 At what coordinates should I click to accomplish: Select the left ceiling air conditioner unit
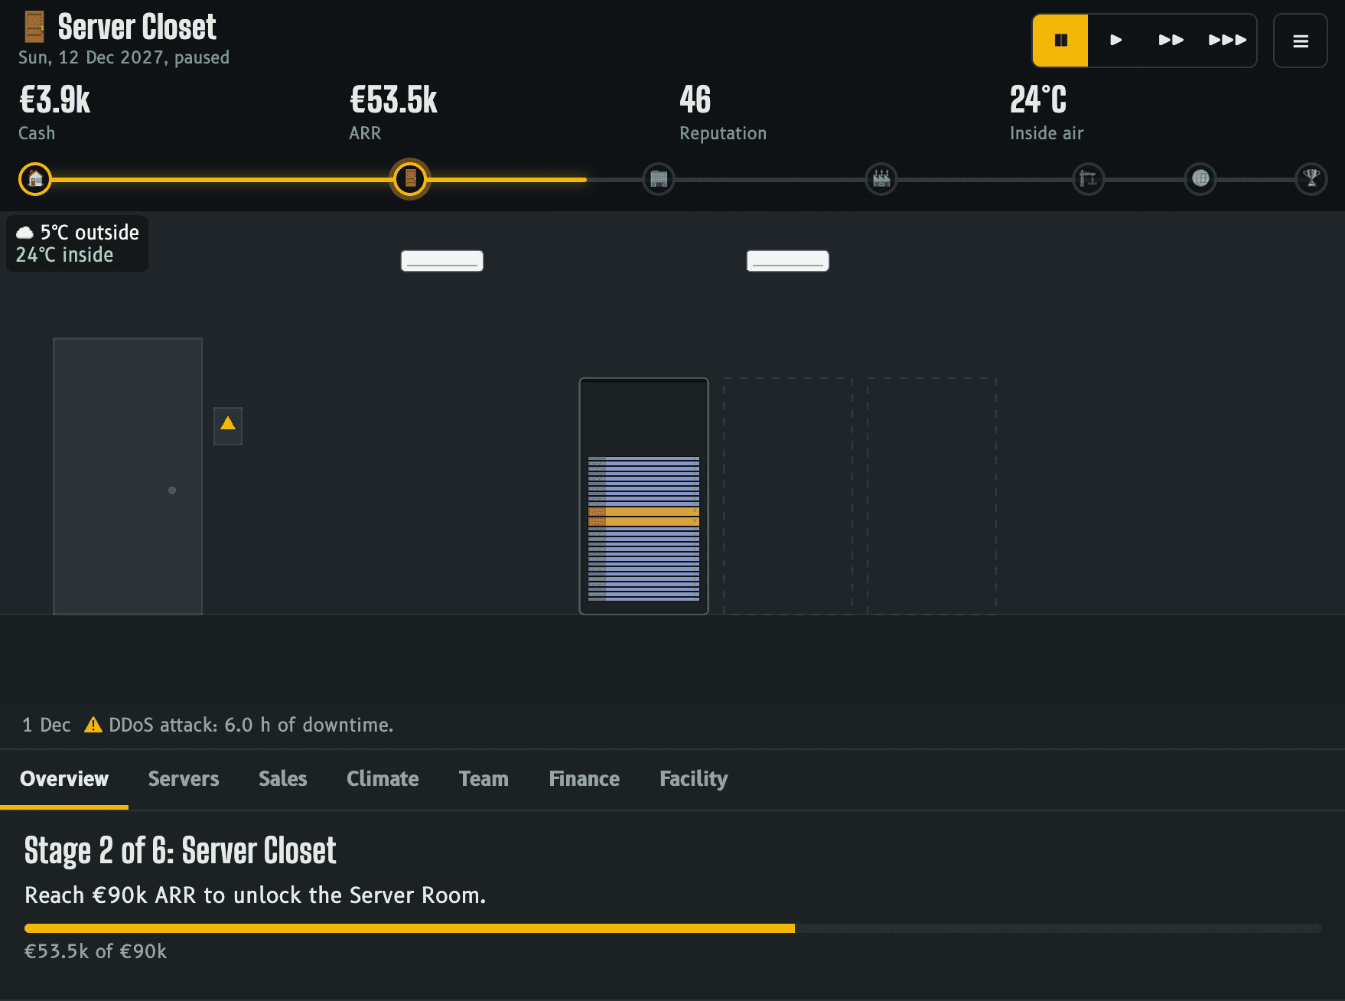click(442, 261)
